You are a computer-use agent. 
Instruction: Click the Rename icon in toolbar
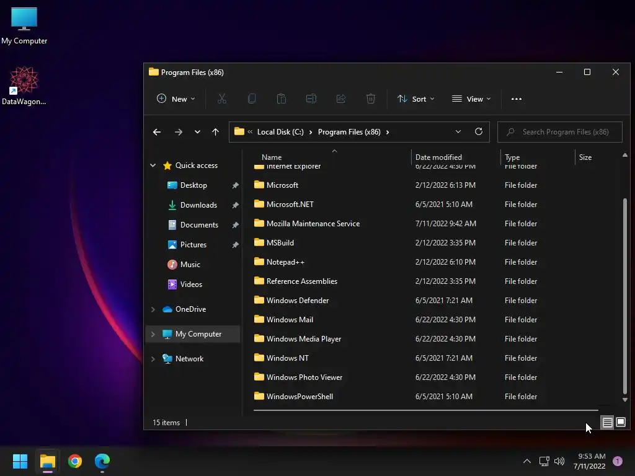coord(311,99)
